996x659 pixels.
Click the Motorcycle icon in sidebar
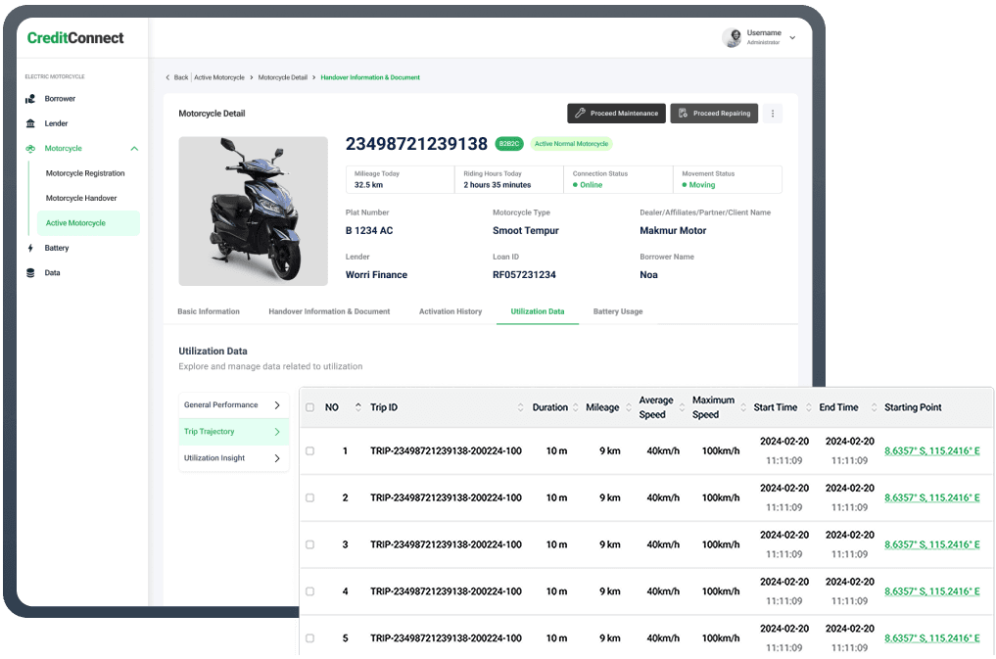coord(30,149)
